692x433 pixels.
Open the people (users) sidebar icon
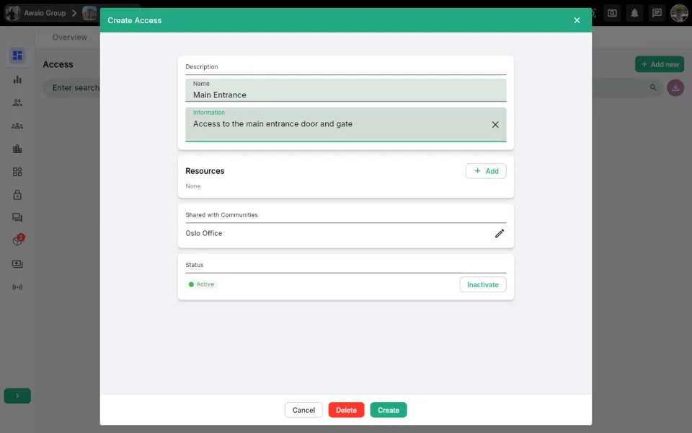coord(17,102)
